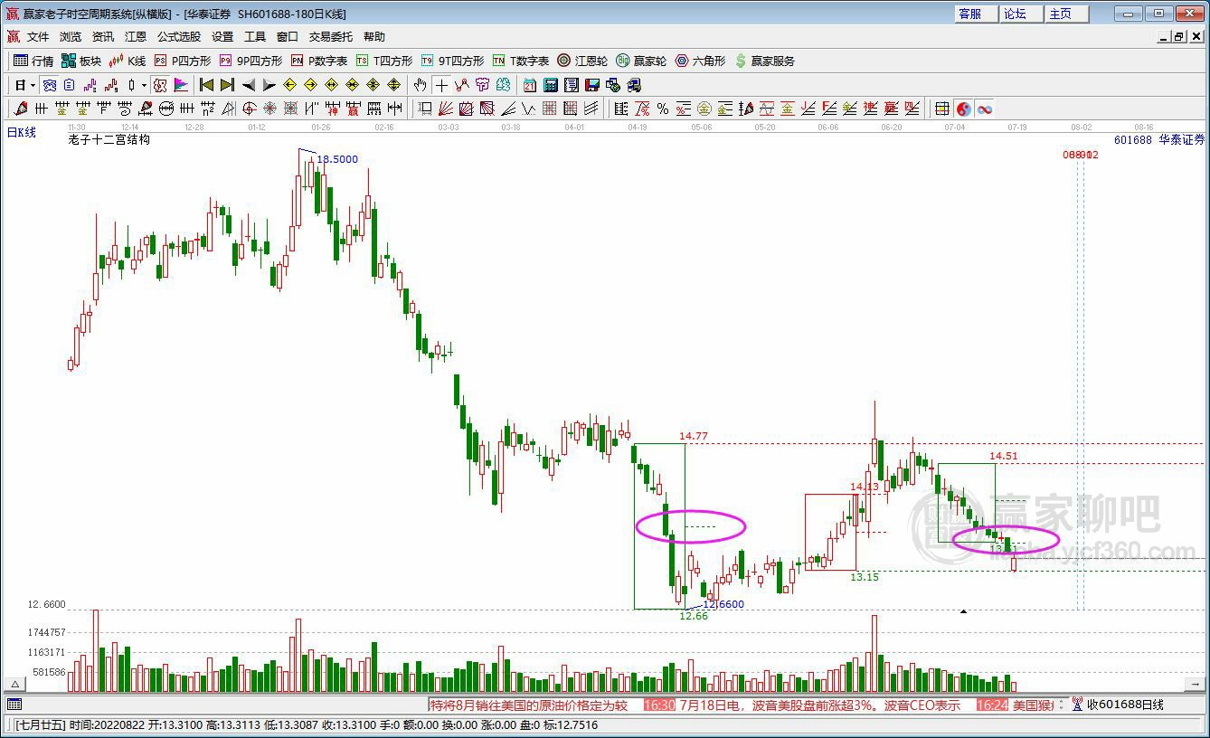
Task: Open the 9T四方形 tool
Action: (x=452, y=61)
